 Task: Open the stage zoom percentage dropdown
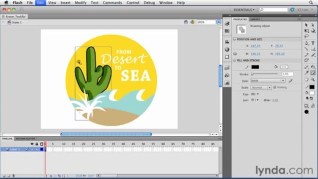click(218, 22)
